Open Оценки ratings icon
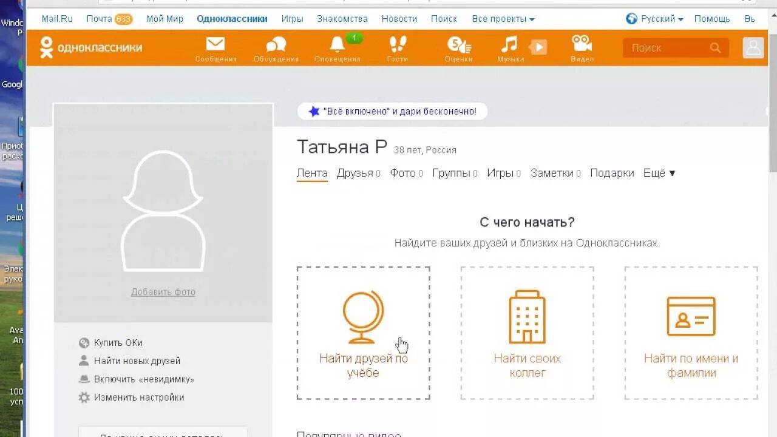This screenshot has width=777, height=437. tap(459, 44)
